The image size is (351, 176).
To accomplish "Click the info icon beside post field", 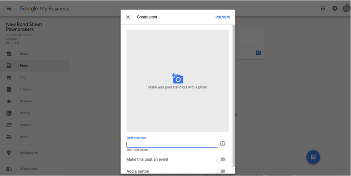I will click(223, 144).
